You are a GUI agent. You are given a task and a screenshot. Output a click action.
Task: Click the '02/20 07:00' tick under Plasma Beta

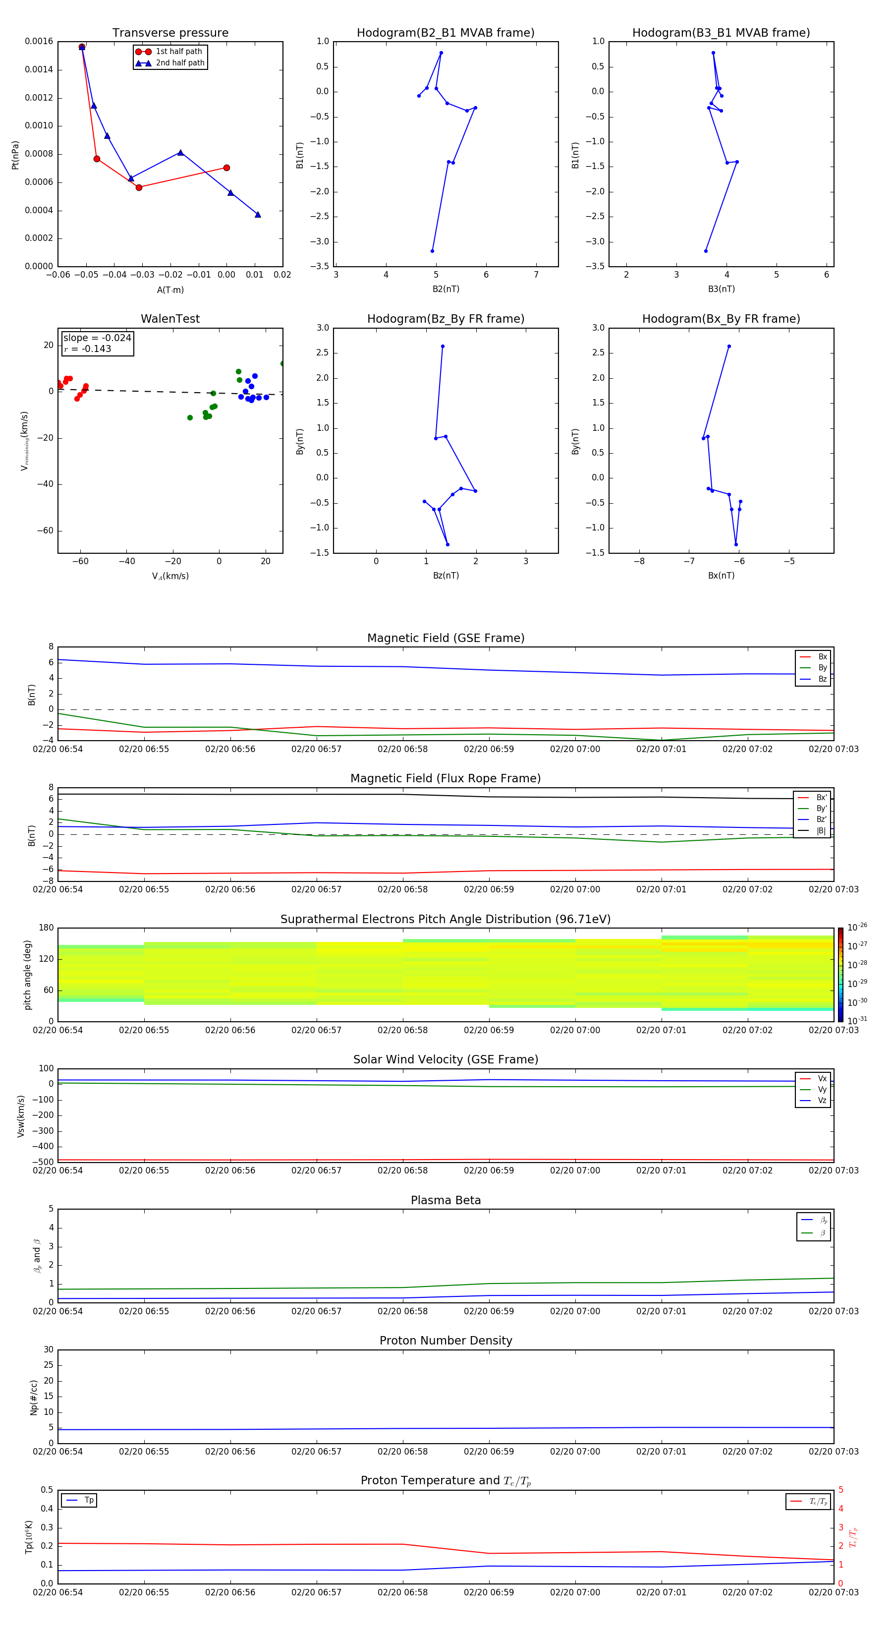(575, 1311)
